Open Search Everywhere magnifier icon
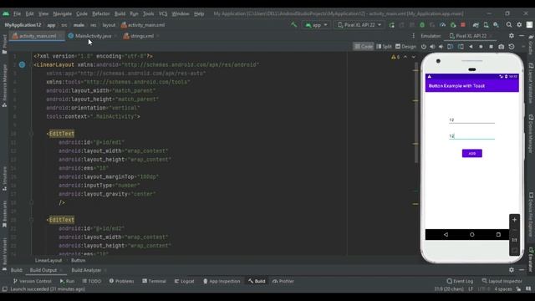Image resolution: width=535 pixels, height=301 pixels. [x=509, y=25]
